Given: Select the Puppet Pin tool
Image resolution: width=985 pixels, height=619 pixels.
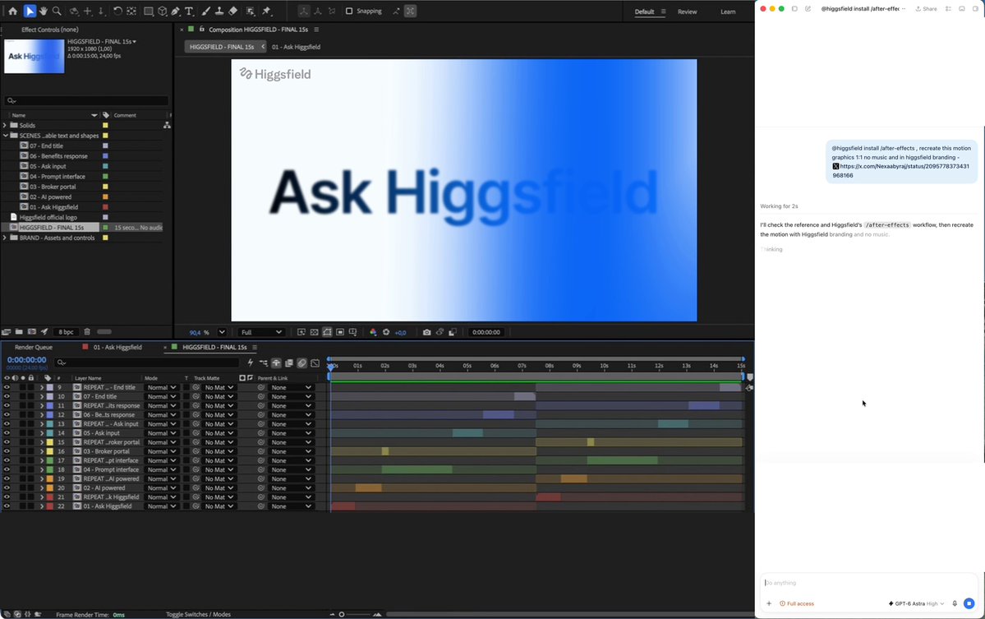Looking at the screenshot, I should [266, 12].
